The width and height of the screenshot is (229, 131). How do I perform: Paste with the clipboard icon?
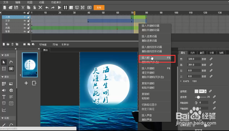coord(35,7)
